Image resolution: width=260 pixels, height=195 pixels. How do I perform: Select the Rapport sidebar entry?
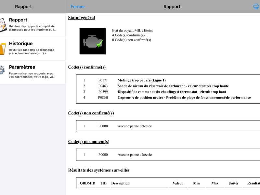pyautogui.click(x=33, y=25)
